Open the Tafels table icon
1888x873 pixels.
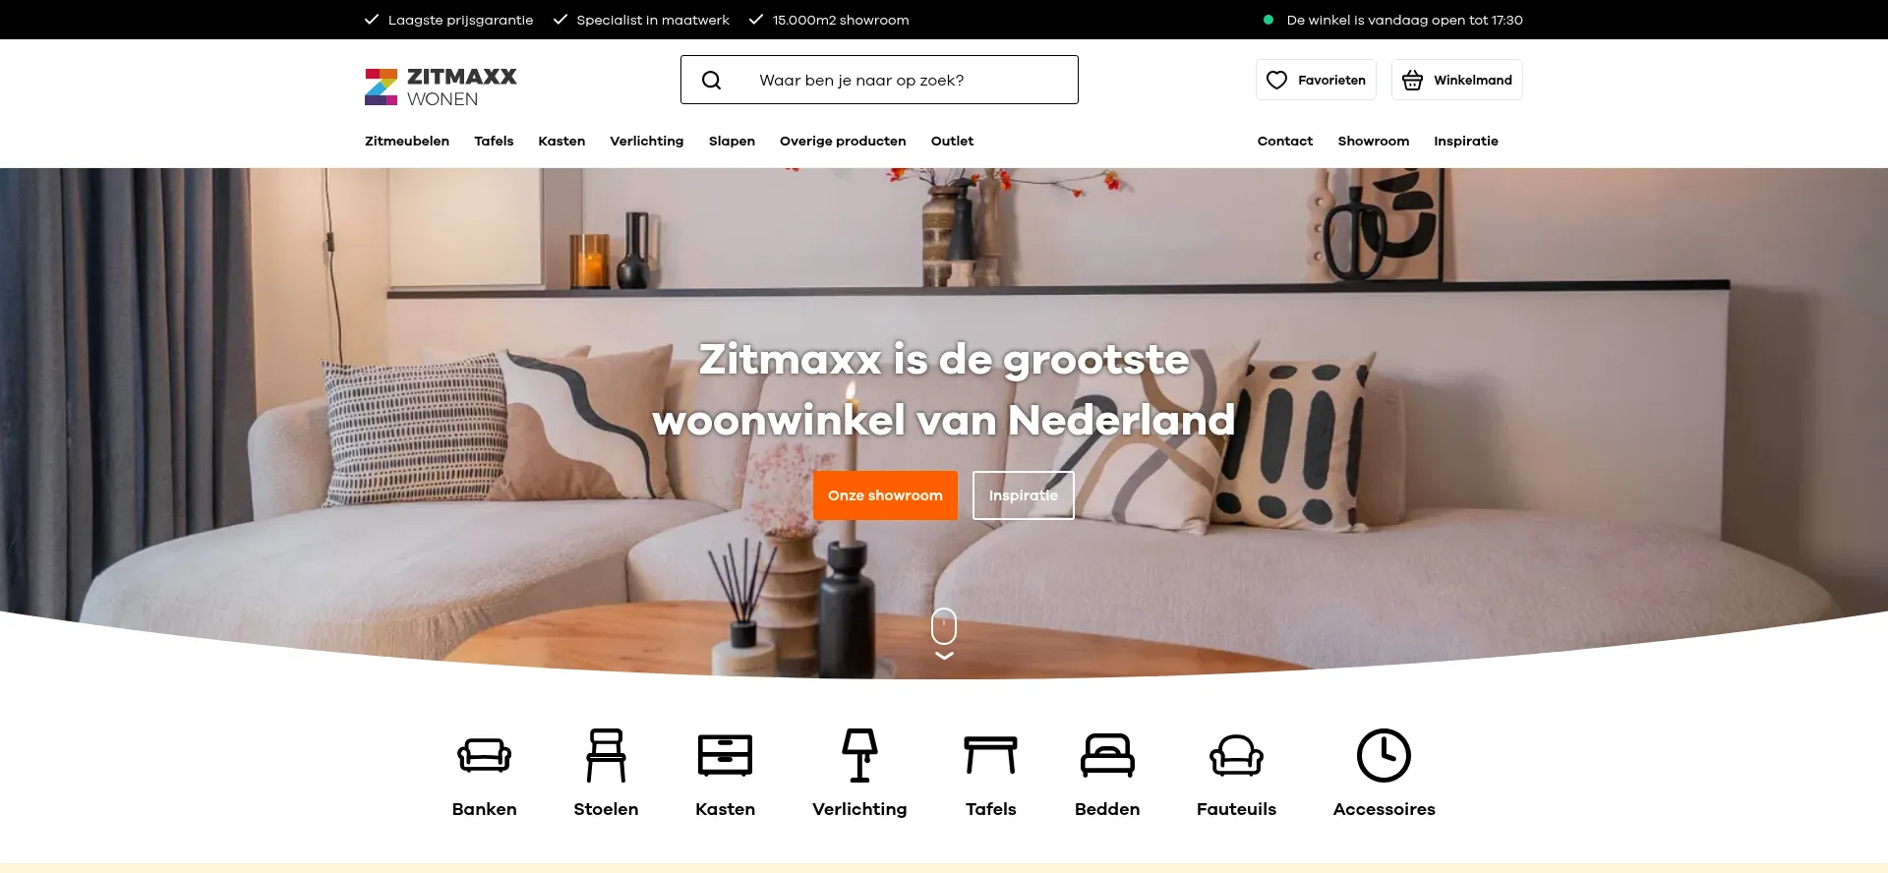point(990,755)
